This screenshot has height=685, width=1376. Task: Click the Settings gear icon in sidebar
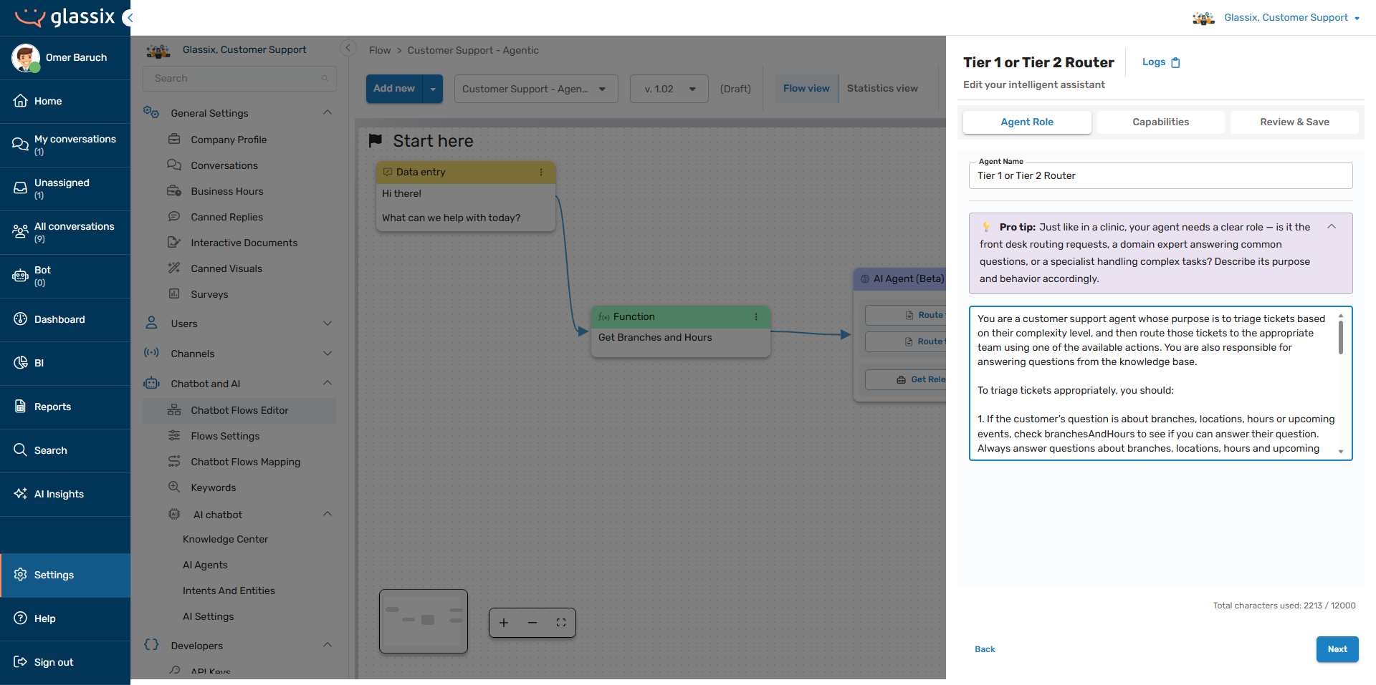click(20, 575)
